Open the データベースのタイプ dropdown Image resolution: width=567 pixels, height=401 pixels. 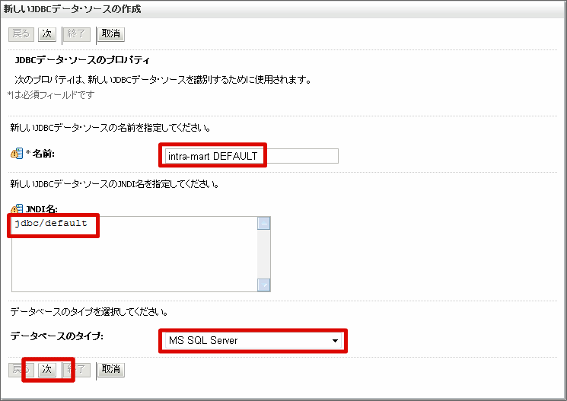253,341
